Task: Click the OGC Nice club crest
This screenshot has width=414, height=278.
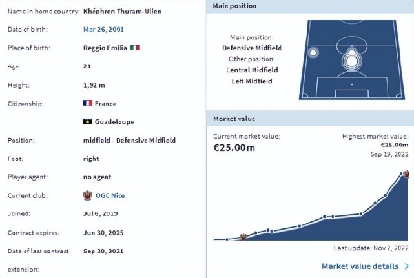Action: click(x=87, y=195)
